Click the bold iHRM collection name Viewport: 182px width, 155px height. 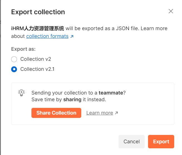[38, 28]
